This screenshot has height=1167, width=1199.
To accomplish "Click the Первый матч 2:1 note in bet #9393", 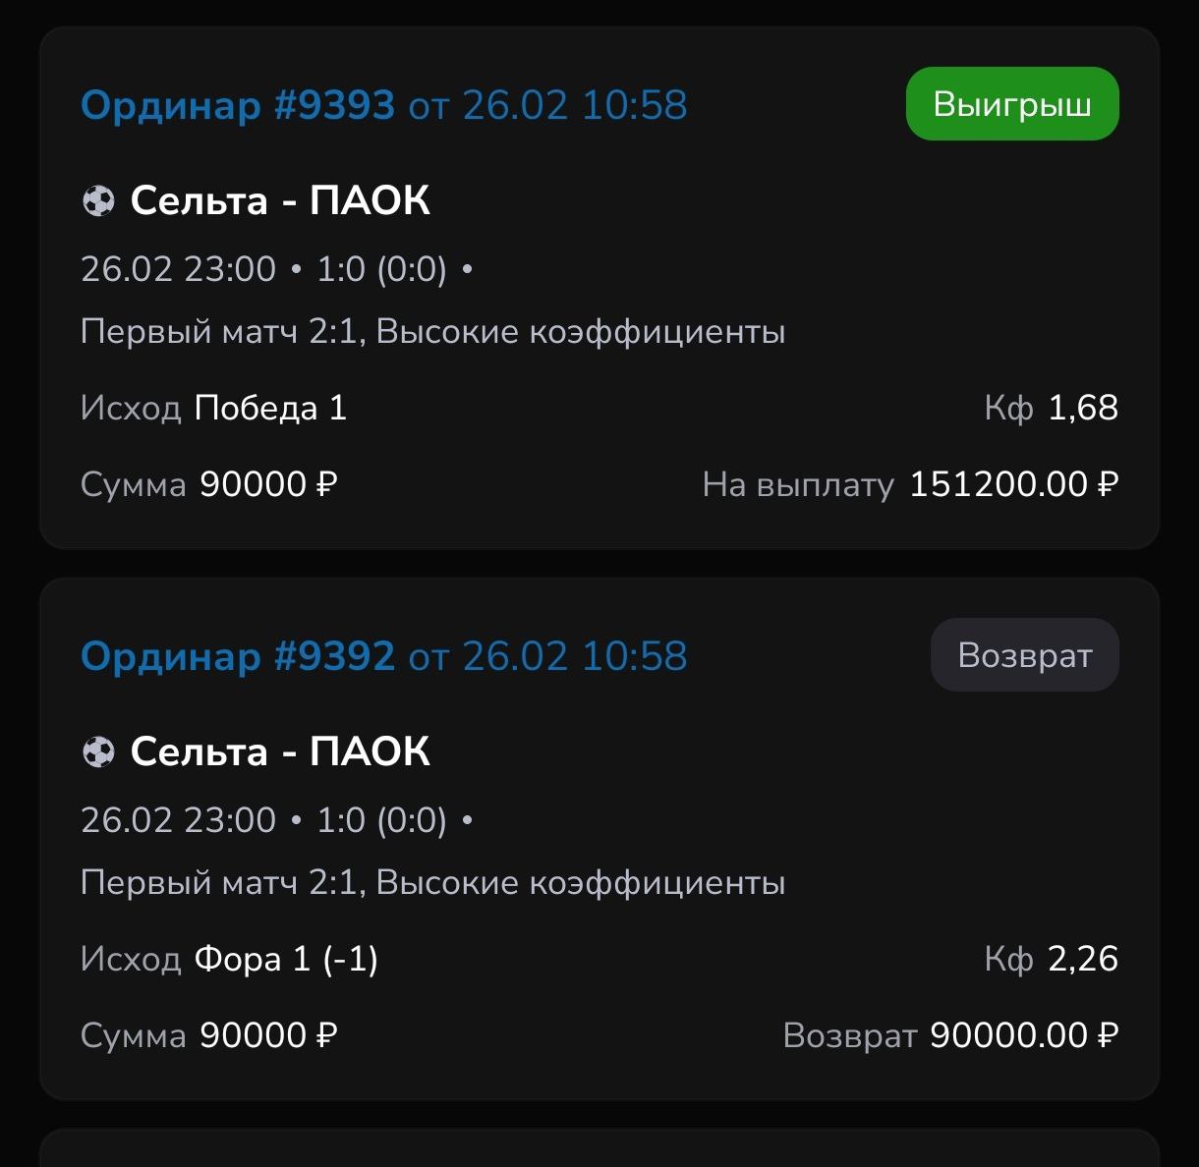I will point(432,332).
